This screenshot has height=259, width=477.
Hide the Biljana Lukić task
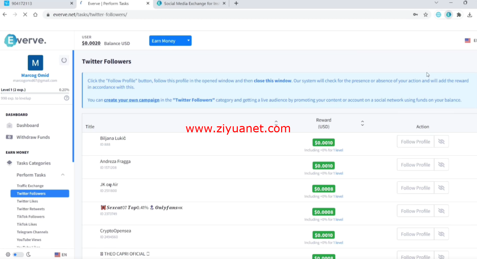click(x=441, y=142)
